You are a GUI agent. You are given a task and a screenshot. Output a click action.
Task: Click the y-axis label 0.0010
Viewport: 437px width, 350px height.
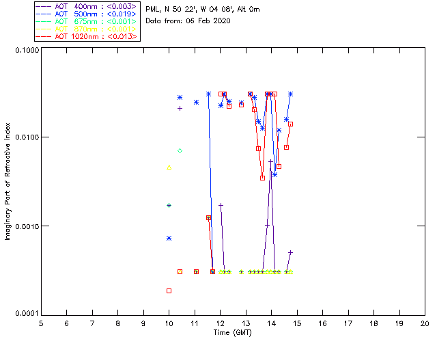point(27,226)
